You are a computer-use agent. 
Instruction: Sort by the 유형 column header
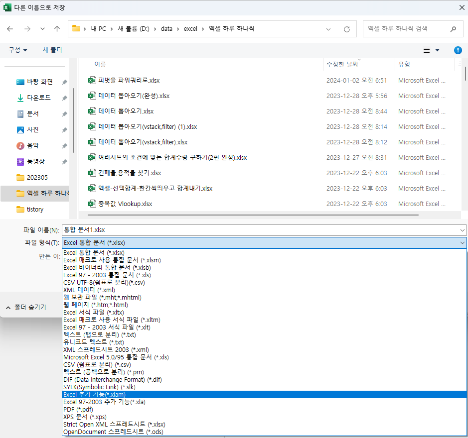[404, 64]
